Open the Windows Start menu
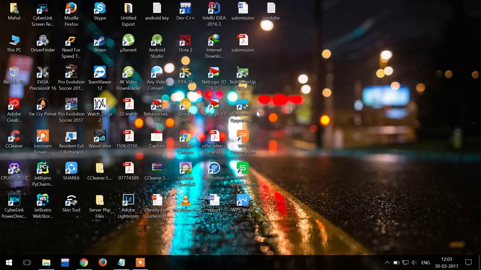 click(9, 262)
